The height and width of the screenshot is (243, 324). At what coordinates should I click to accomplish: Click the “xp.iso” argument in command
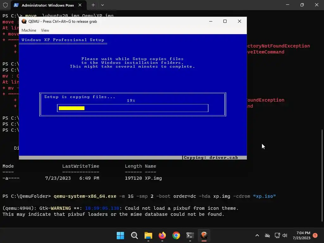[x=264, y=196]
